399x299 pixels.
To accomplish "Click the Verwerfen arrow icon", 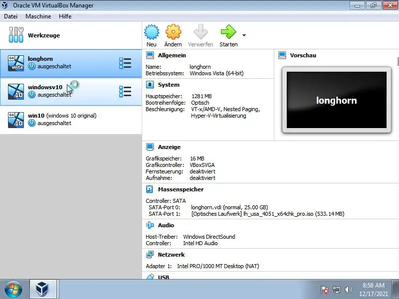I will point(200,32).
